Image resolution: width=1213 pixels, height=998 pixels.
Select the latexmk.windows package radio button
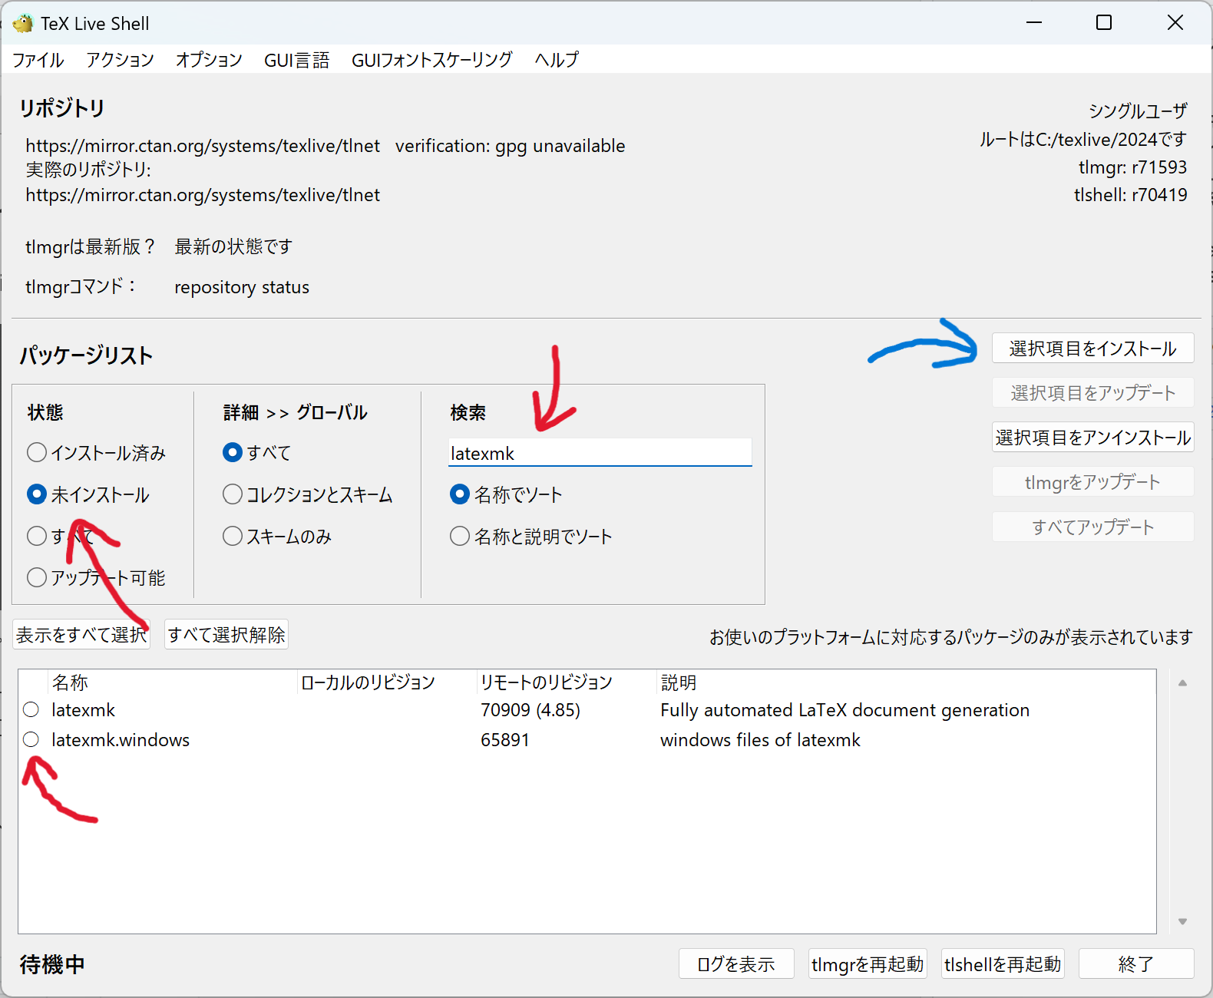tap(31, 739)
